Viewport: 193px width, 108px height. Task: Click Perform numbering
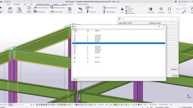point(41,7)
